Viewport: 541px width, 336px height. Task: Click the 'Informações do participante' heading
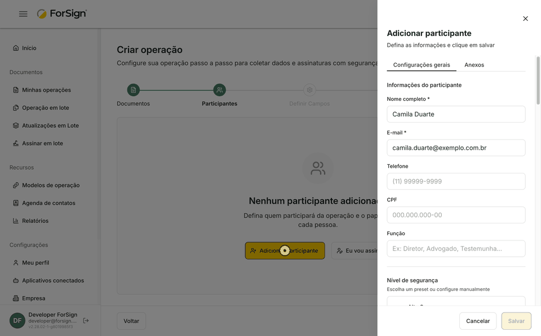point(424,85)
